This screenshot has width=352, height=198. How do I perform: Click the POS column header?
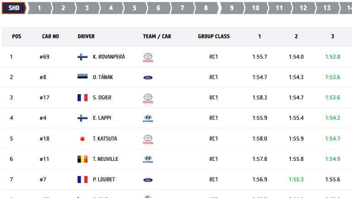(16, 36)
